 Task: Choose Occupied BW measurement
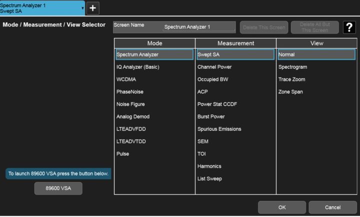click(212, 79)
